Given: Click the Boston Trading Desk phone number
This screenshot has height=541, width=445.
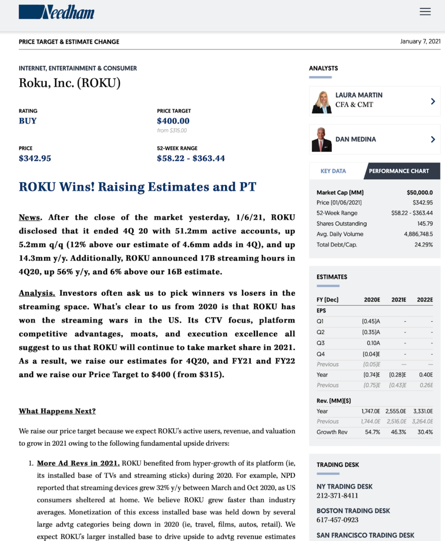Looking at the screenshot, I should tap(337, 520).
